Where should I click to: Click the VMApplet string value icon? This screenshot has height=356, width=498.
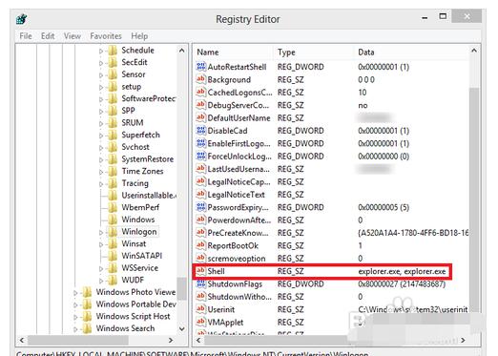[x=201, y=322]
